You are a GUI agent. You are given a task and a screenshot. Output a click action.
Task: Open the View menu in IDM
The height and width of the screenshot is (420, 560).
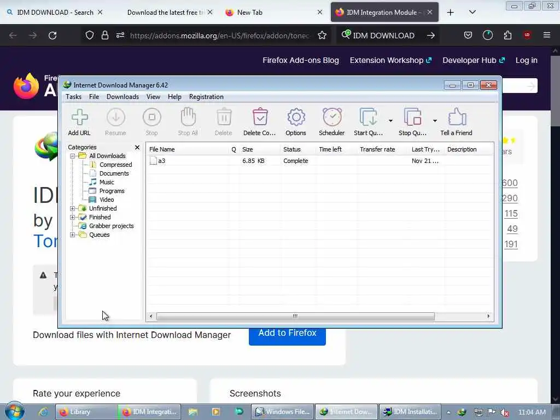(153, 97)
